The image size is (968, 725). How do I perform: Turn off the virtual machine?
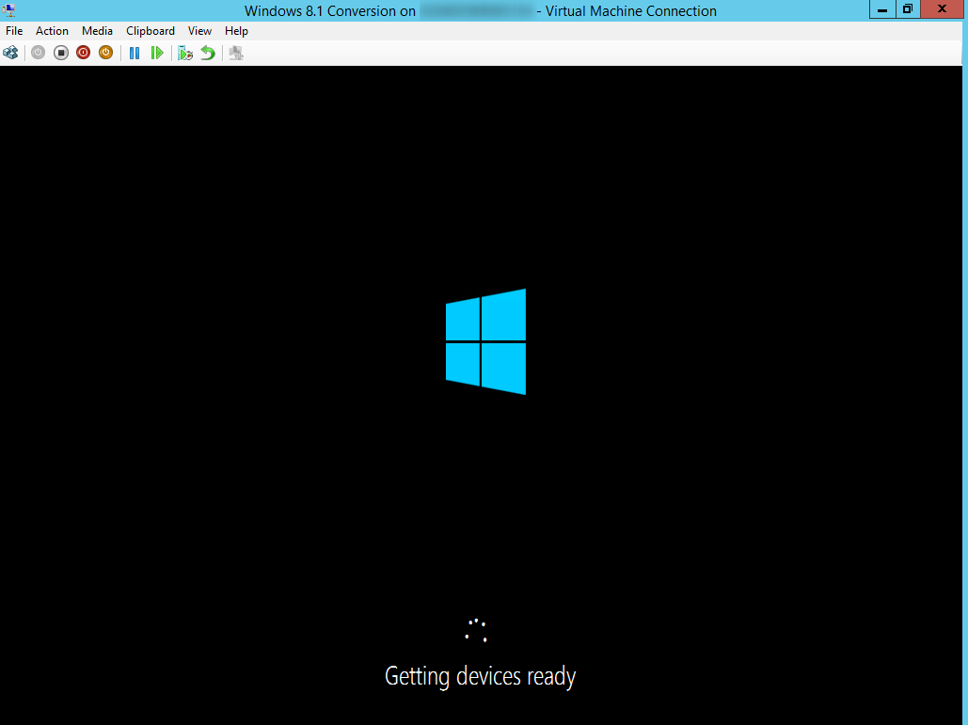60,53
